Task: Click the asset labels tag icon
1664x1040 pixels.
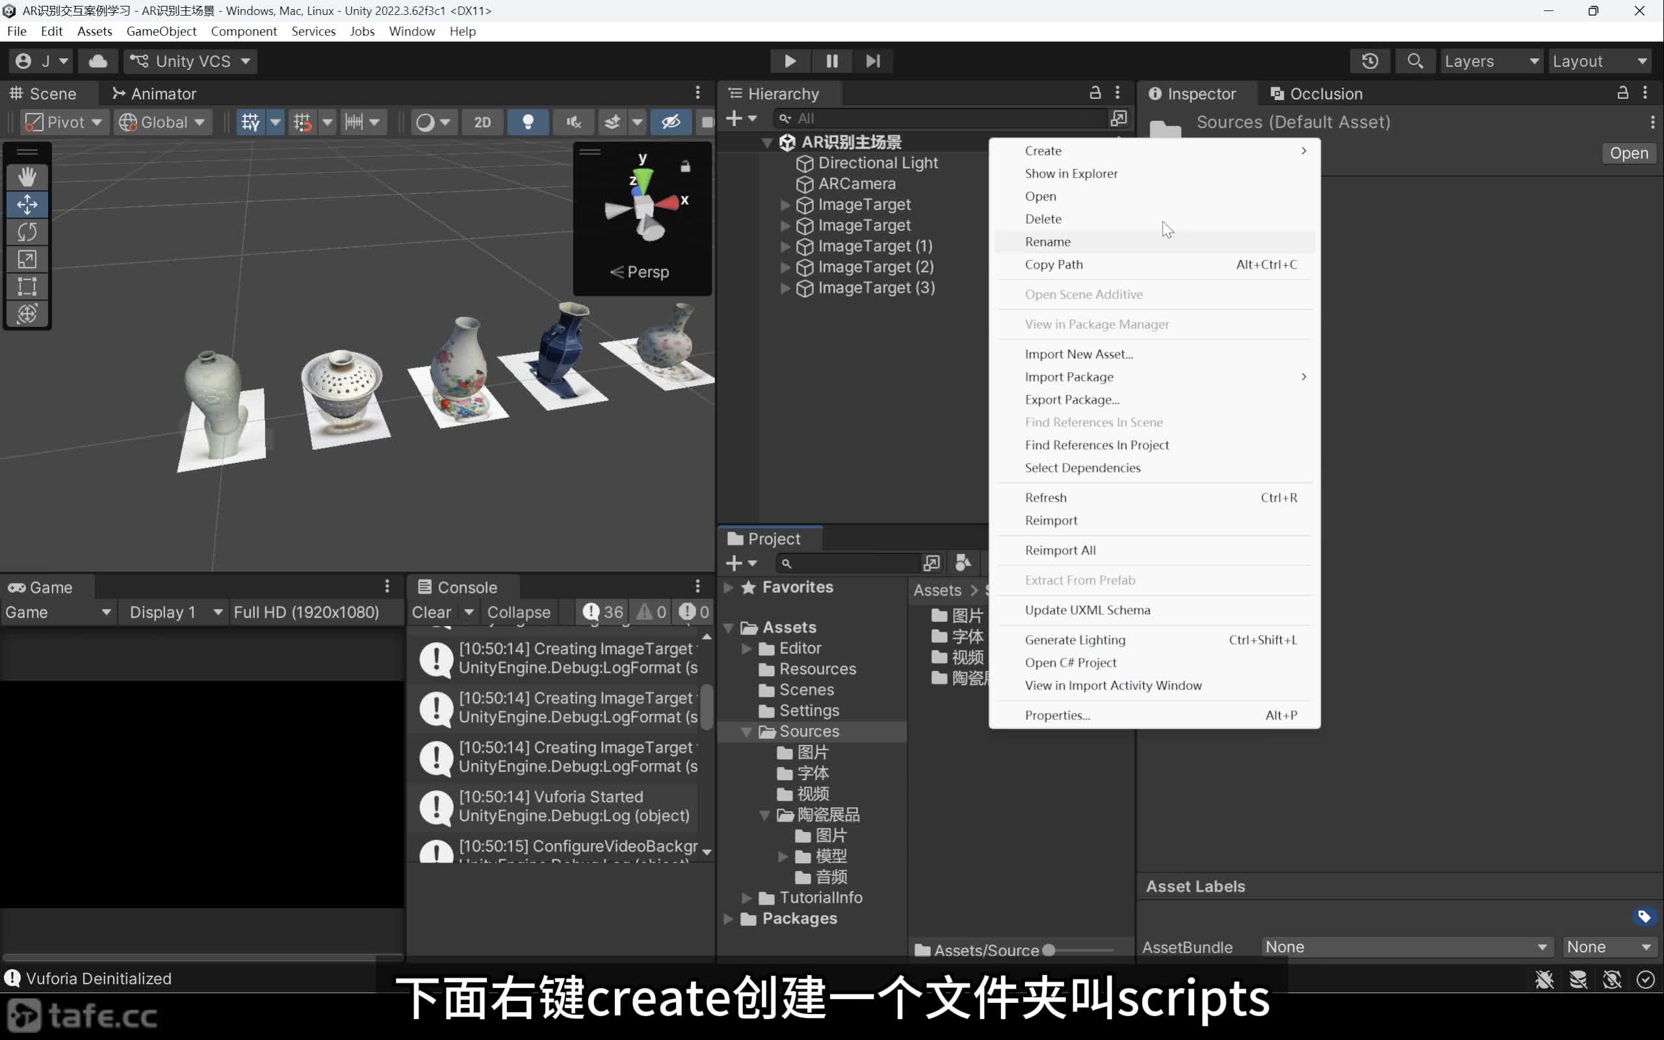Action: pyautogui.click(x=1644, y=916)
